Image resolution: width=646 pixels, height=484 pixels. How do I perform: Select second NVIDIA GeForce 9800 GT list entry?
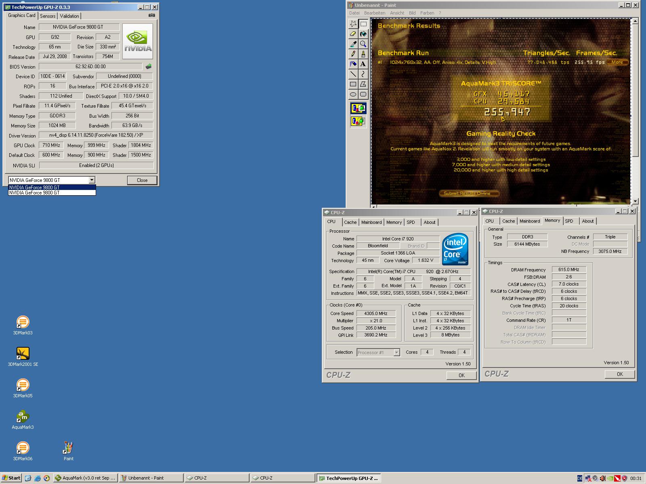point(52,193)
